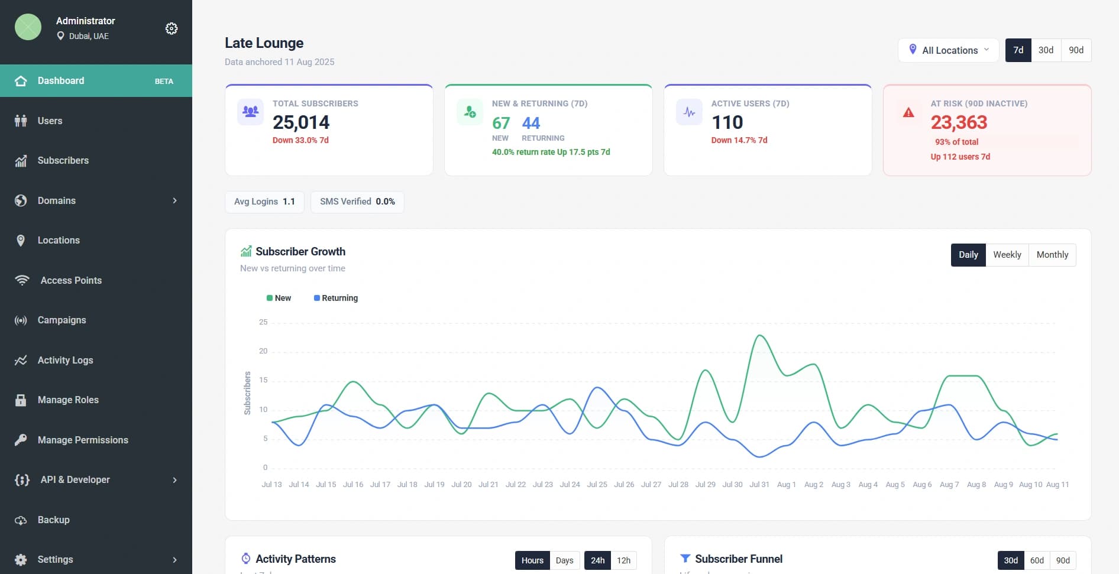Viewport: 1119px width, 574px height.
Task: Click the SMS Verified 0.0% chip
Action: tap(357, 202)
